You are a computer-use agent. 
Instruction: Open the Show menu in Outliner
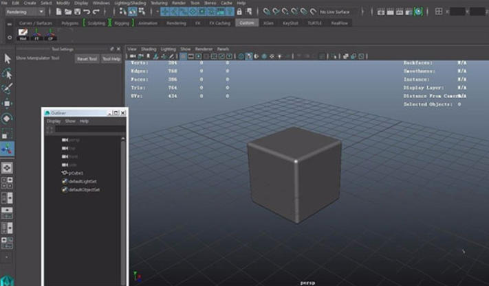coord(70,121)
